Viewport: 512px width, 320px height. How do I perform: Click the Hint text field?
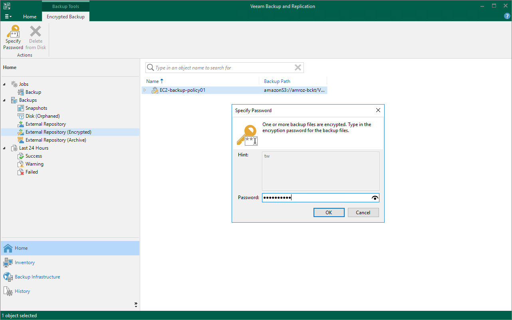click(320, 171)
